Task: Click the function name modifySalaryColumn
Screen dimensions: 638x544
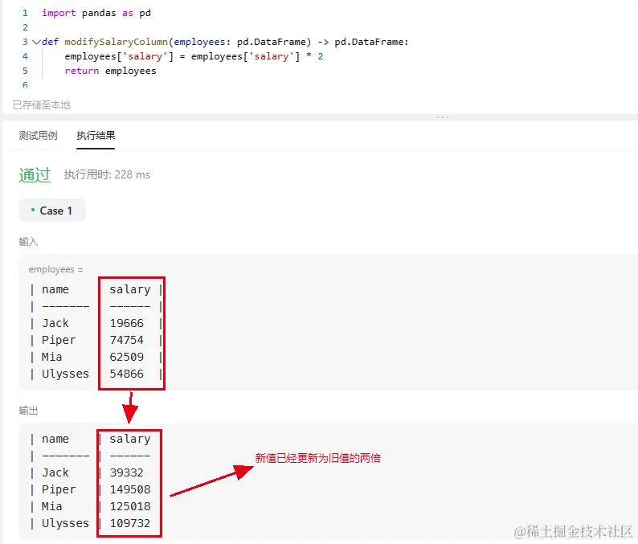Action: [116, 42]
